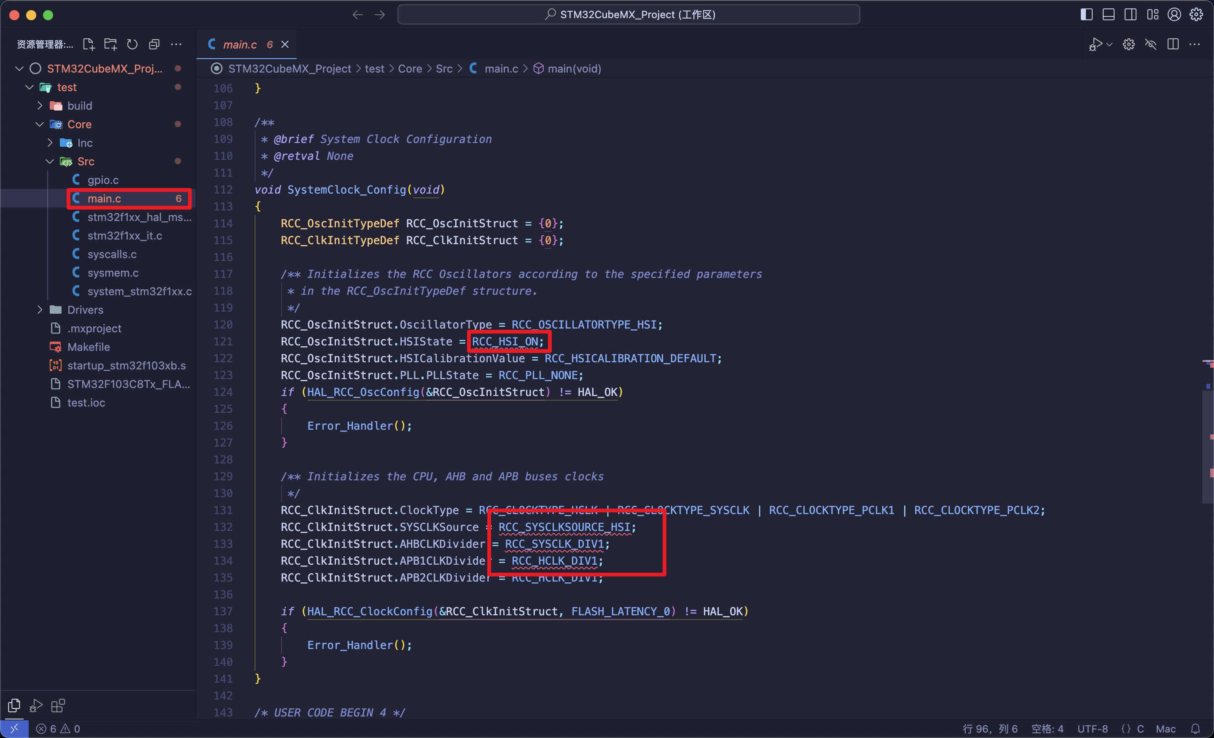Click errors and warnings count in status bar

pos(58,729)
